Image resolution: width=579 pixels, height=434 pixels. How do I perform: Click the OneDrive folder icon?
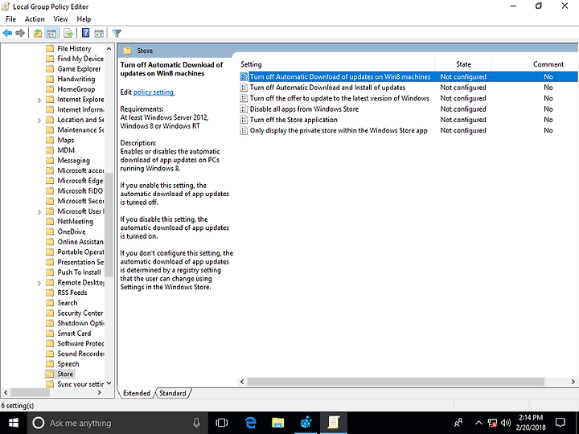pos(50,231)
